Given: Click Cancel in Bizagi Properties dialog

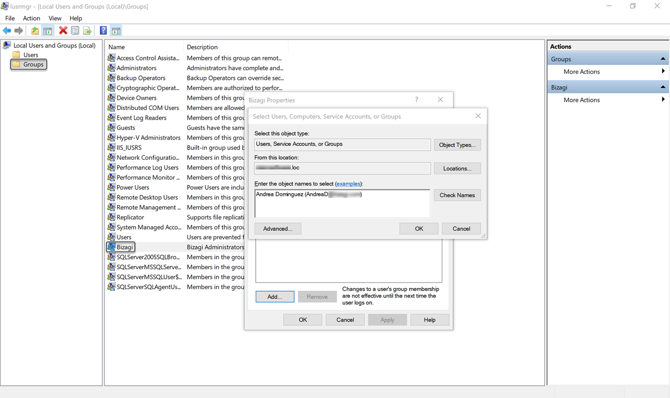Looking at the screenshot, I should pyautogui.click(x=345, y=320).
